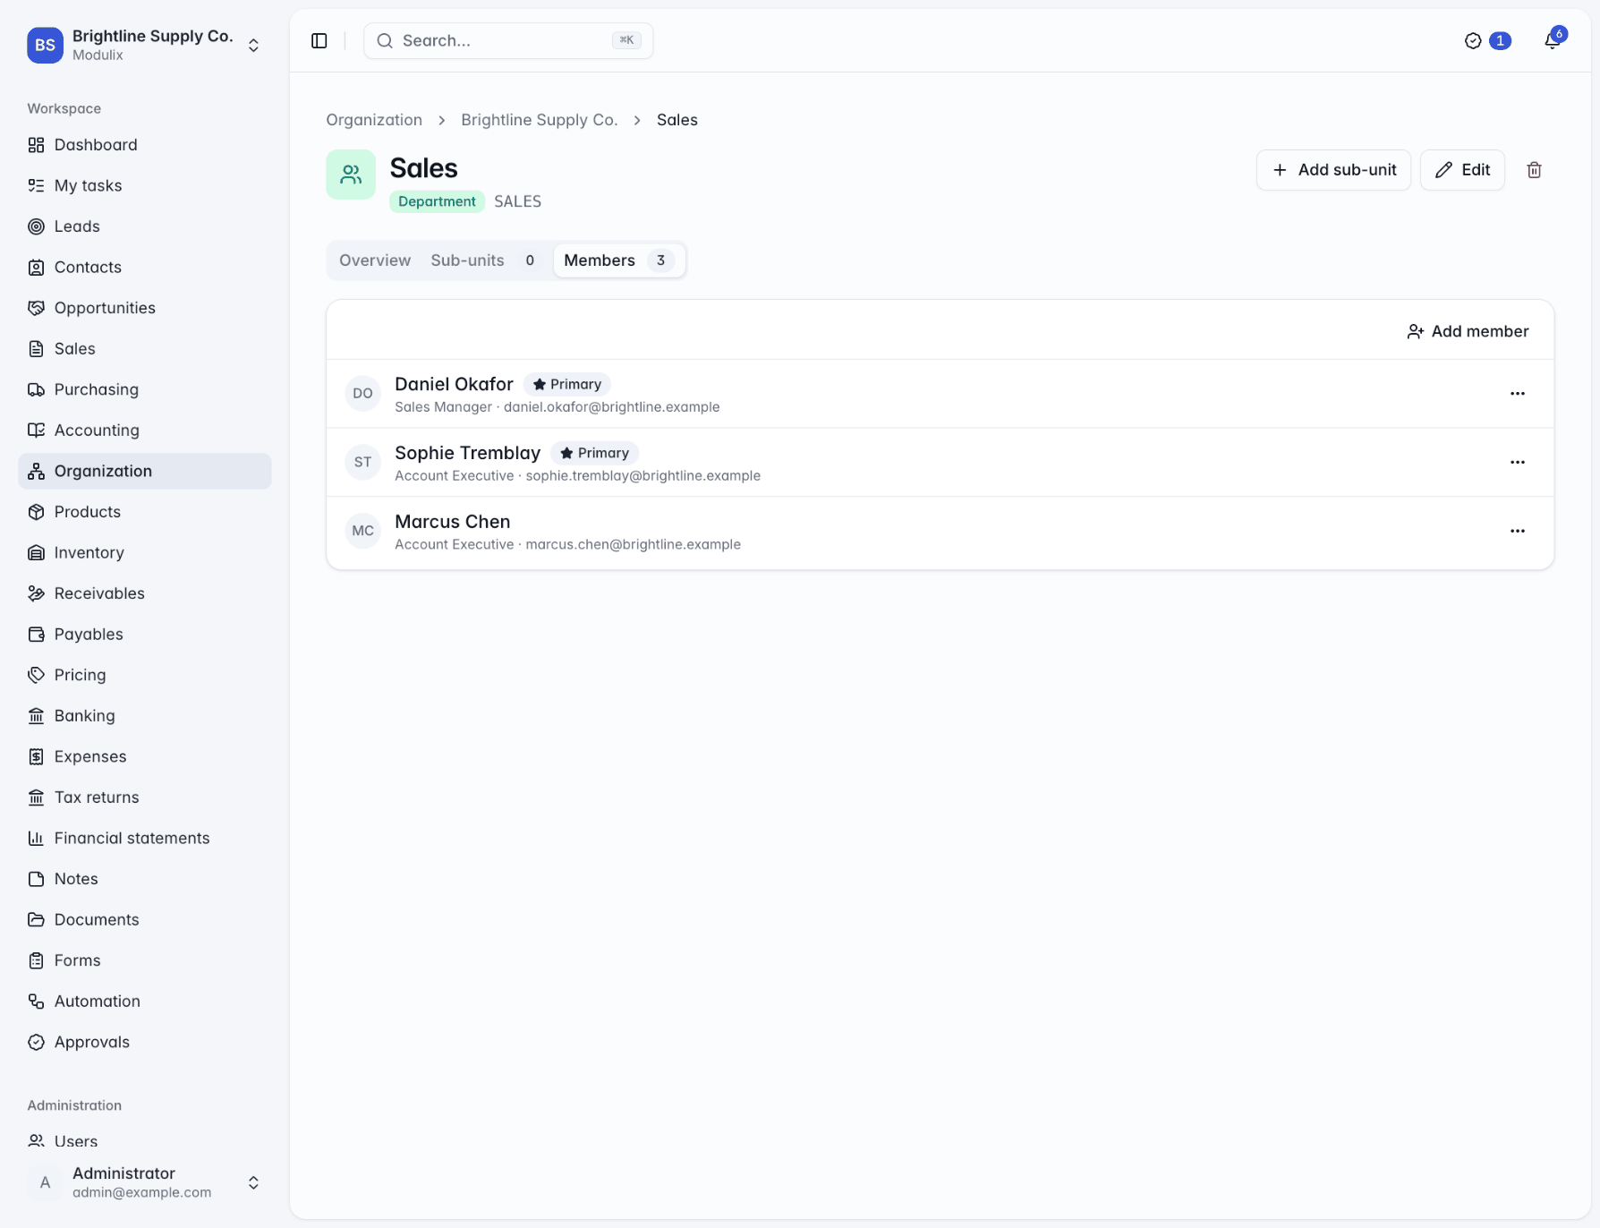The image size is (1600, 1228).
Task: Open the Leads section
Action: pos(145,226)
